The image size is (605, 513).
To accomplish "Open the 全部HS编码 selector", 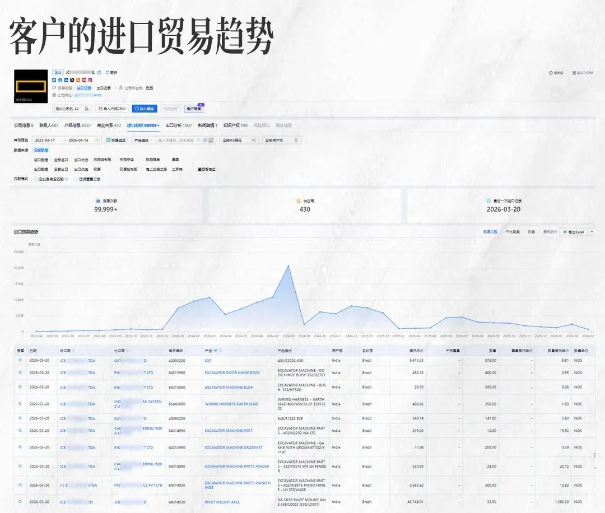I will (x=239, y=141).
